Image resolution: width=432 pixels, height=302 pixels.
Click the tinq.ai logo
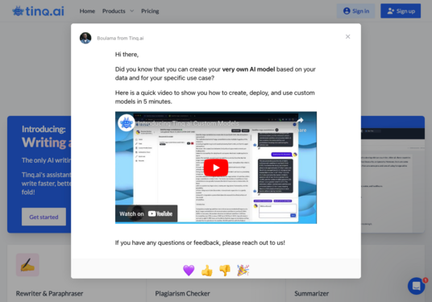click(38, 11)
